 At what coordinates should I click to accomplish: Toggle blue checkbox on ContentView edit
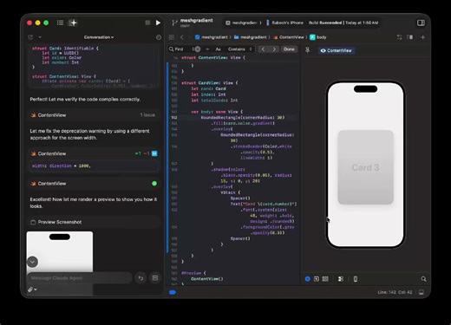coord(154,153)
